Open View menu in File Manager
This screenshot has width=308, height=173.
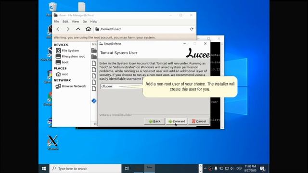tap(75, 21)
